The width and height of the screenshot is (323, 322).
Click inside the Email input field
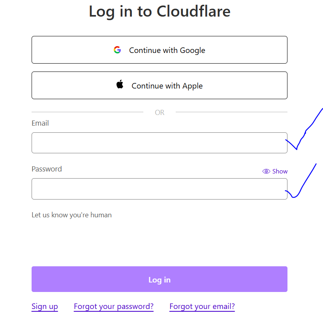click(159, 143)
